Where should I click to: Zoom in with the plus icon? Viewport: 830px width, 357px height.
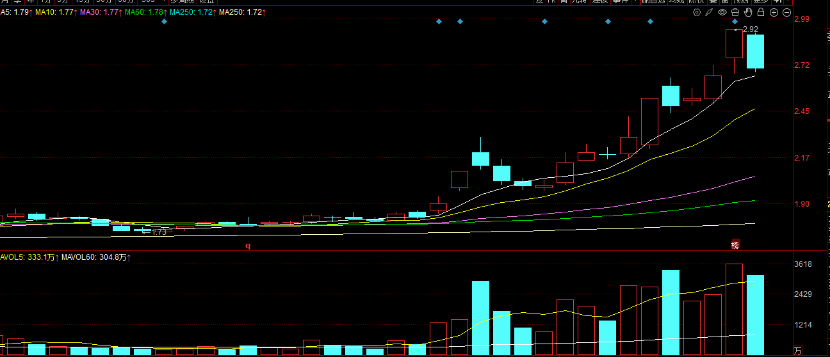(x=774, y=13)
